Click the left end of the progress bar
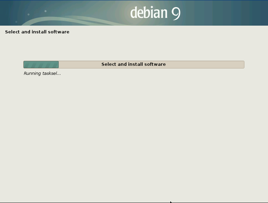Screen dimensions: 268x203 25,64
